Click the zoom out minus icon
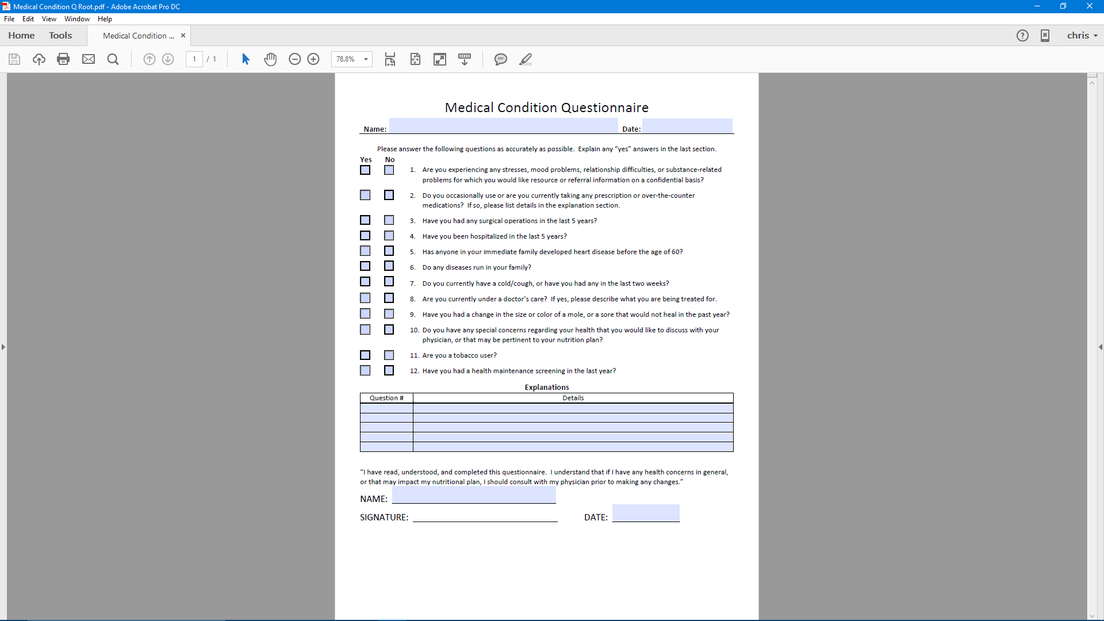 [x=295, y=59]
